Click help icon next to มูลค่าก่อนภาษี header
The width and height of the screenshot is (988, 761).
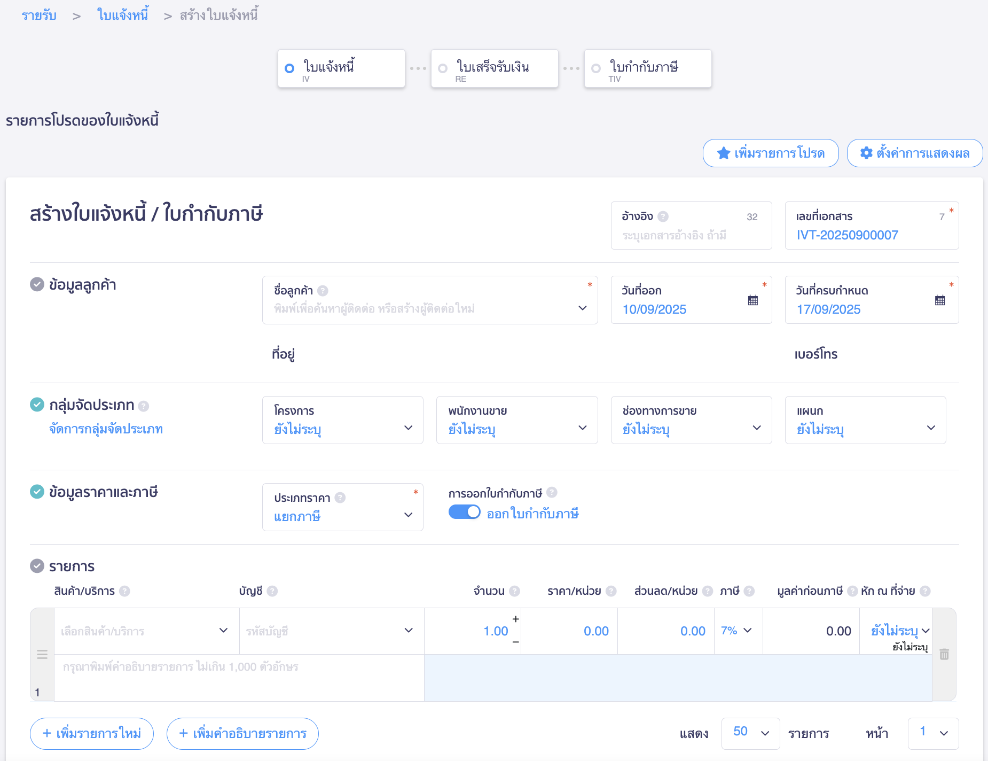pos(852,591)
